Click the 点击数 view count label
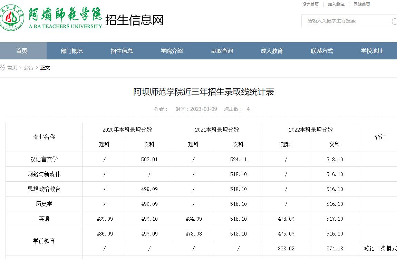This screenshot has width=397, height=259. (233, 109)
